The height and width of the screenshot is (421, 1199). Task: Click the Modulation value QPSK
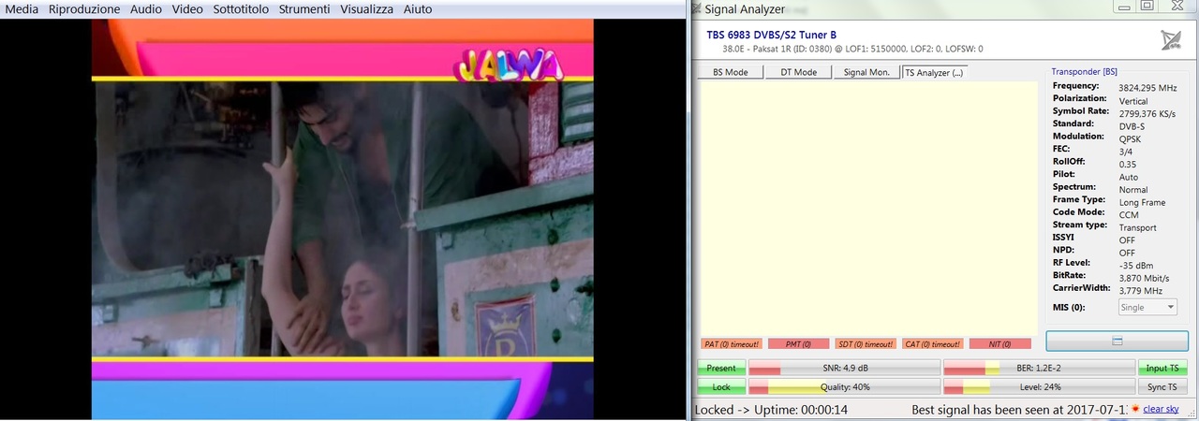1131,138
